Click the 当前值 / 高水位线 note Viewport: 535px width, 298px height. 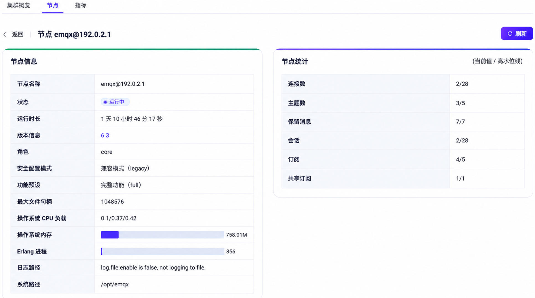click(497, 61)
